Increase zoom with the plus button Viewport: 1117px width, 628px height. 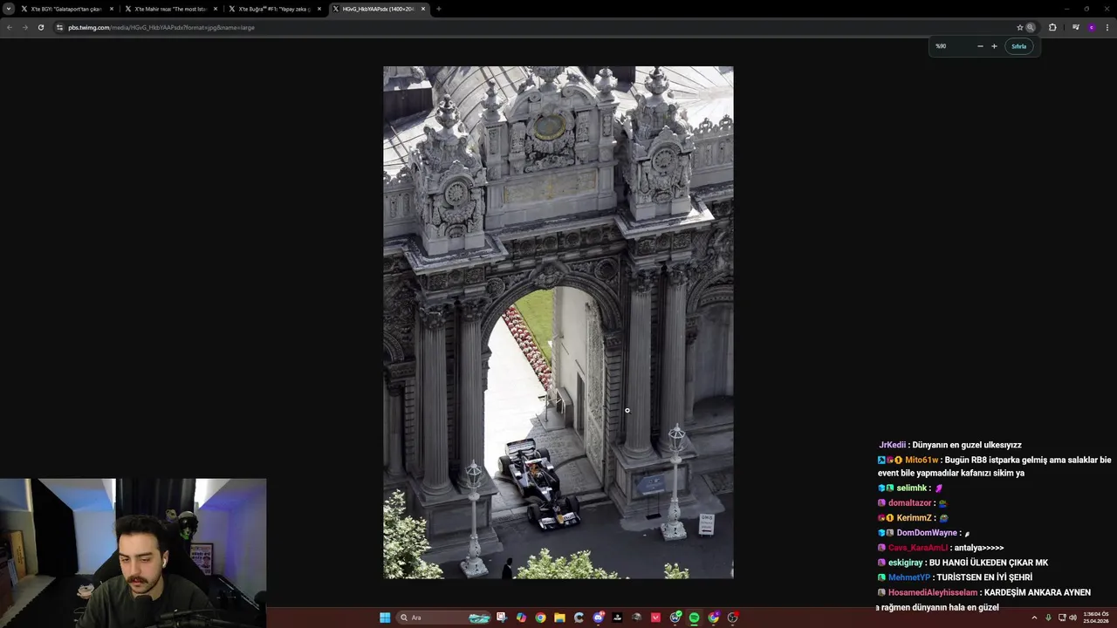pos(994,46)
